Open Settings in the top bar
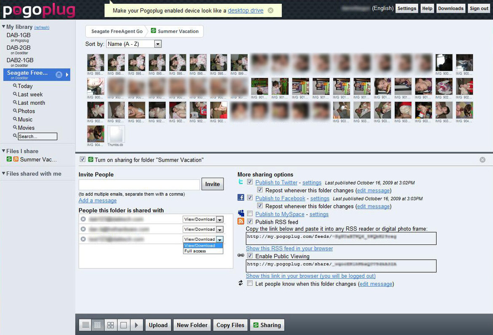Image resolution: width=493 pixels, height=335 pixels. click(x=407, y=8)
